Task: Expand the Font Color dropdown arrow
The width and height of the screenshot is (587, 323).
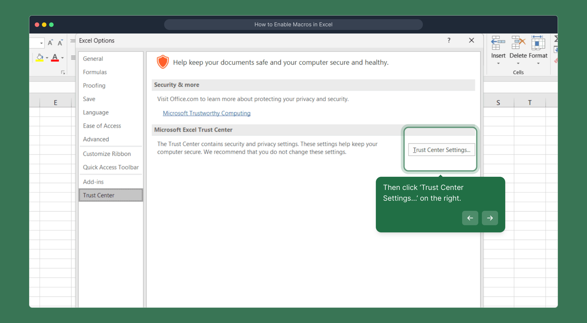Action: click(x=62, y=58)
